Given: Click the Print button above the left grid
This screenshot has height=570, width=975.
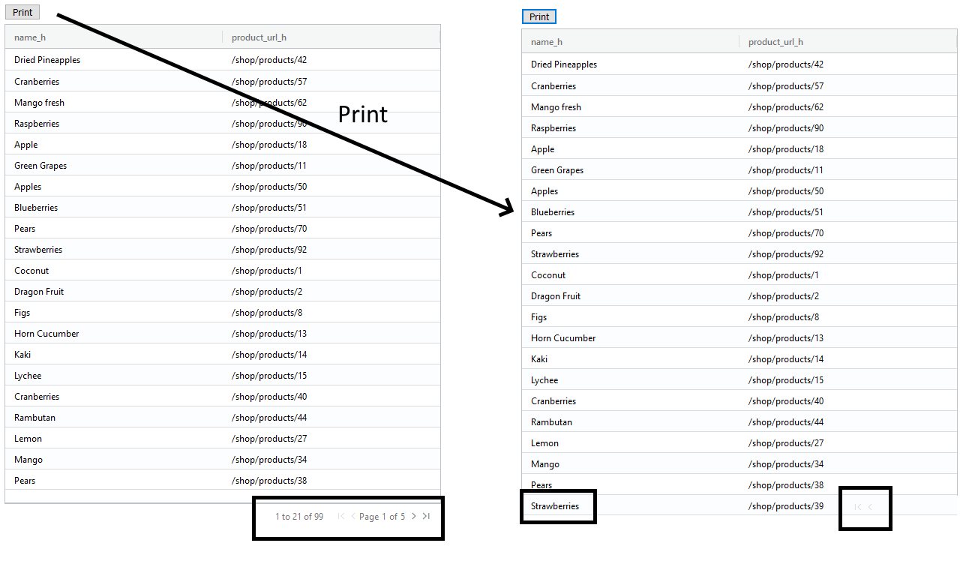Looking at the screenshot, I should coord(22,12).
